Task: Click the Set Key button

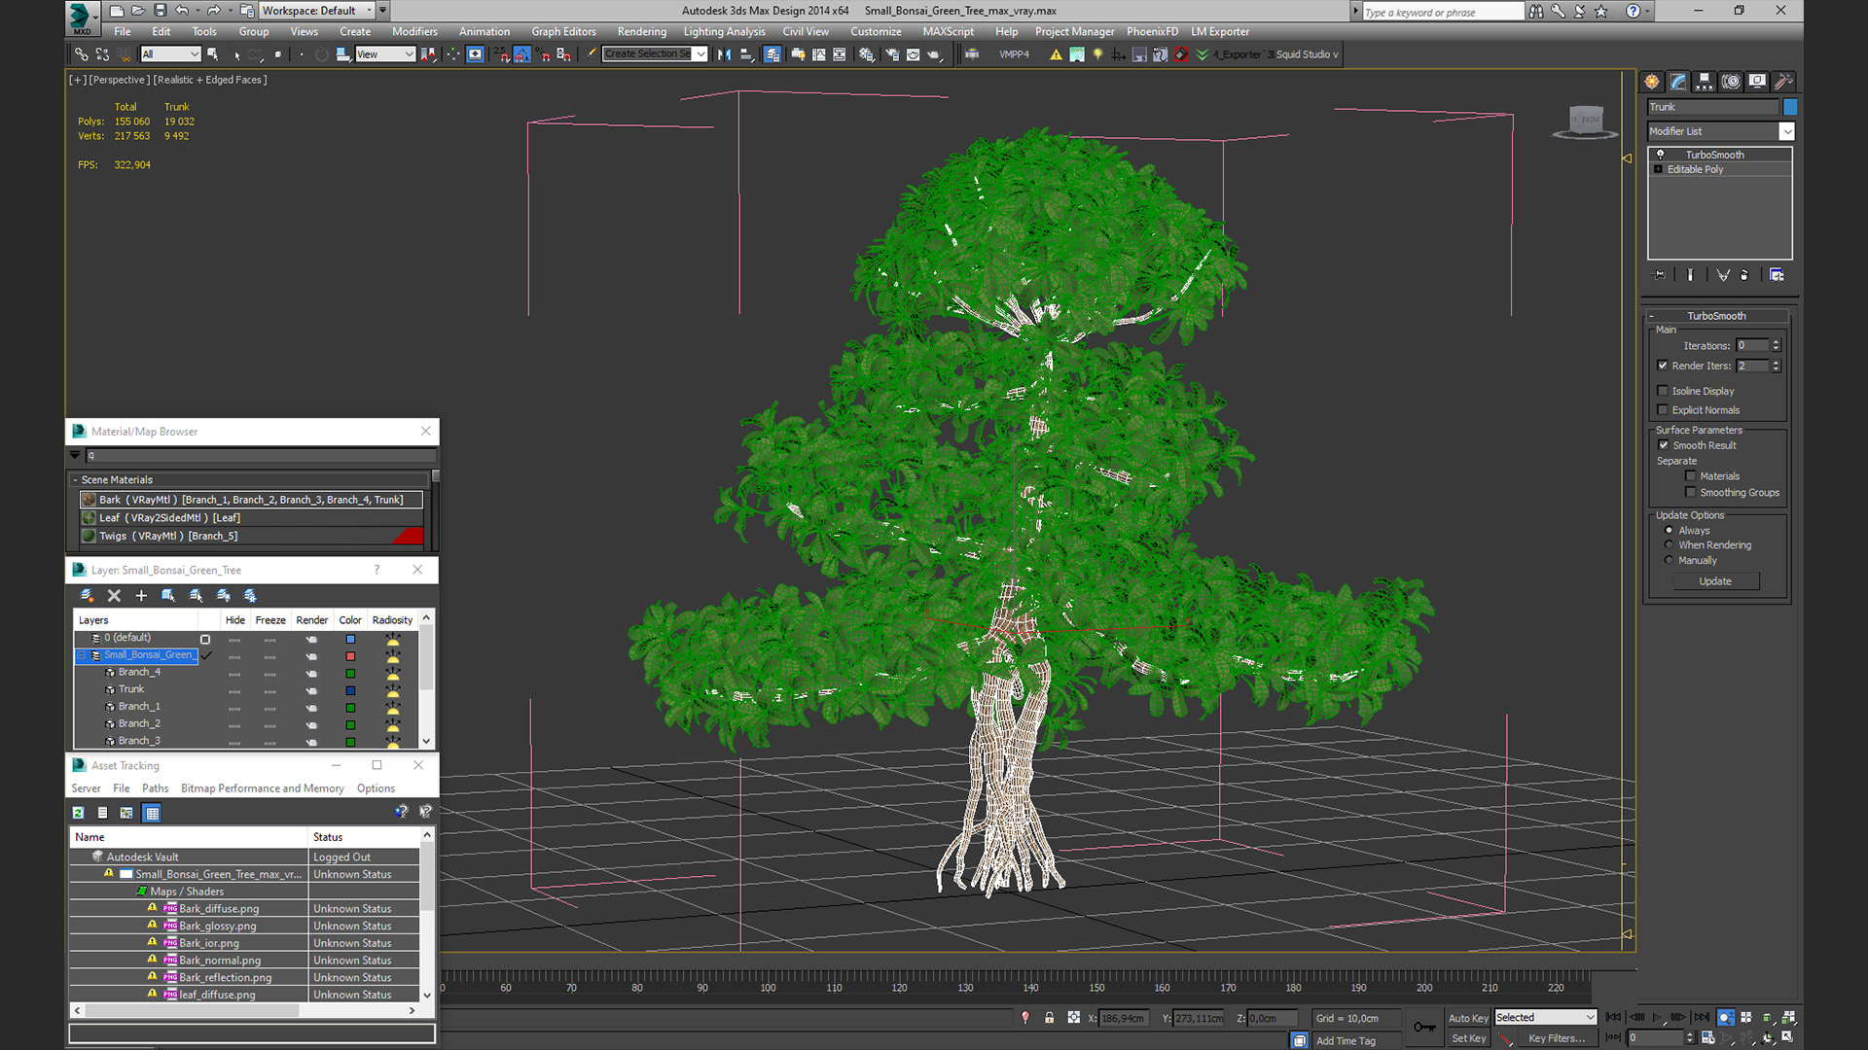Action: pyautogui.click(x=1468, y=1038)
